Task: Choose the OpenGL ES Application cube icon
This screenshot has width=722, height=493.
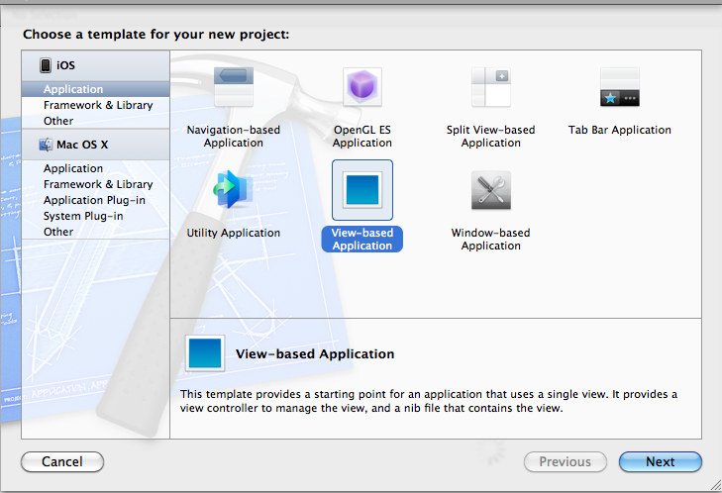Action: [362, 86]
